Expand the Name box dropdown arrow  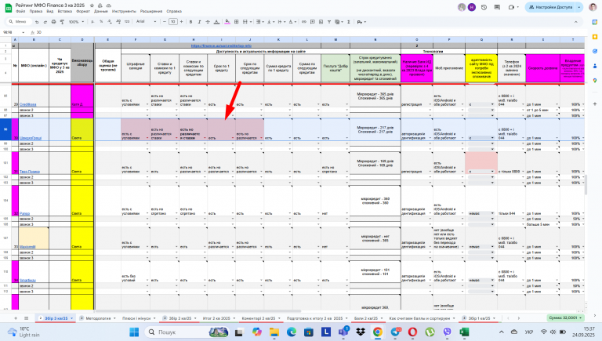[23, 33]
